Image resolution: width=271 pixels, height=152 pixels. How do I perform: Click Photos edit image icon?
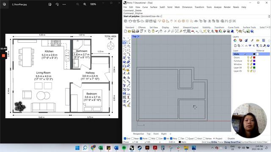tap(50, 4)
